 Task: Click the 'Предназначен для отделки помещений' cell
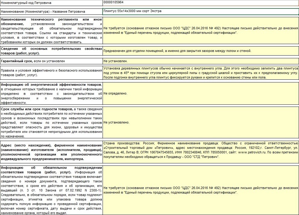201,51
